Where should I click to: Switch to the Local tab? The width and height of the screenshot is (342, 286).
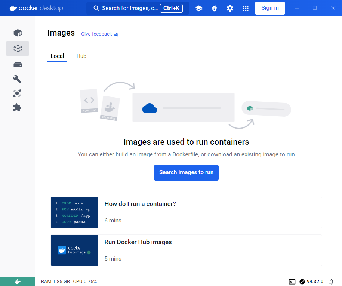pos(57,56)
